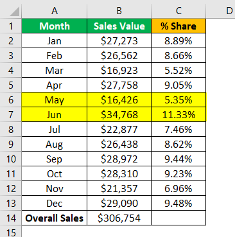
Task: Select the Jan sales $27,273 cell
Action: pyautogui.click(x=119, y=40)
